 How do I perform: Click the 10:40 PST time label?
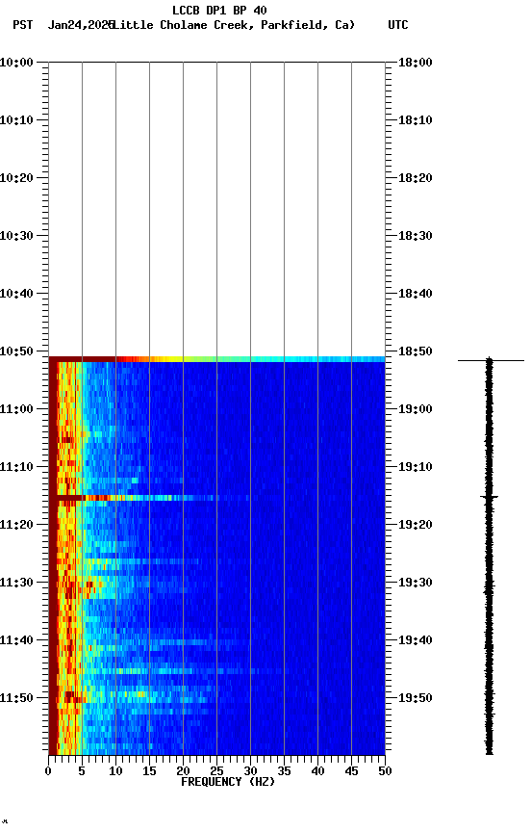[x=16, y=294]
